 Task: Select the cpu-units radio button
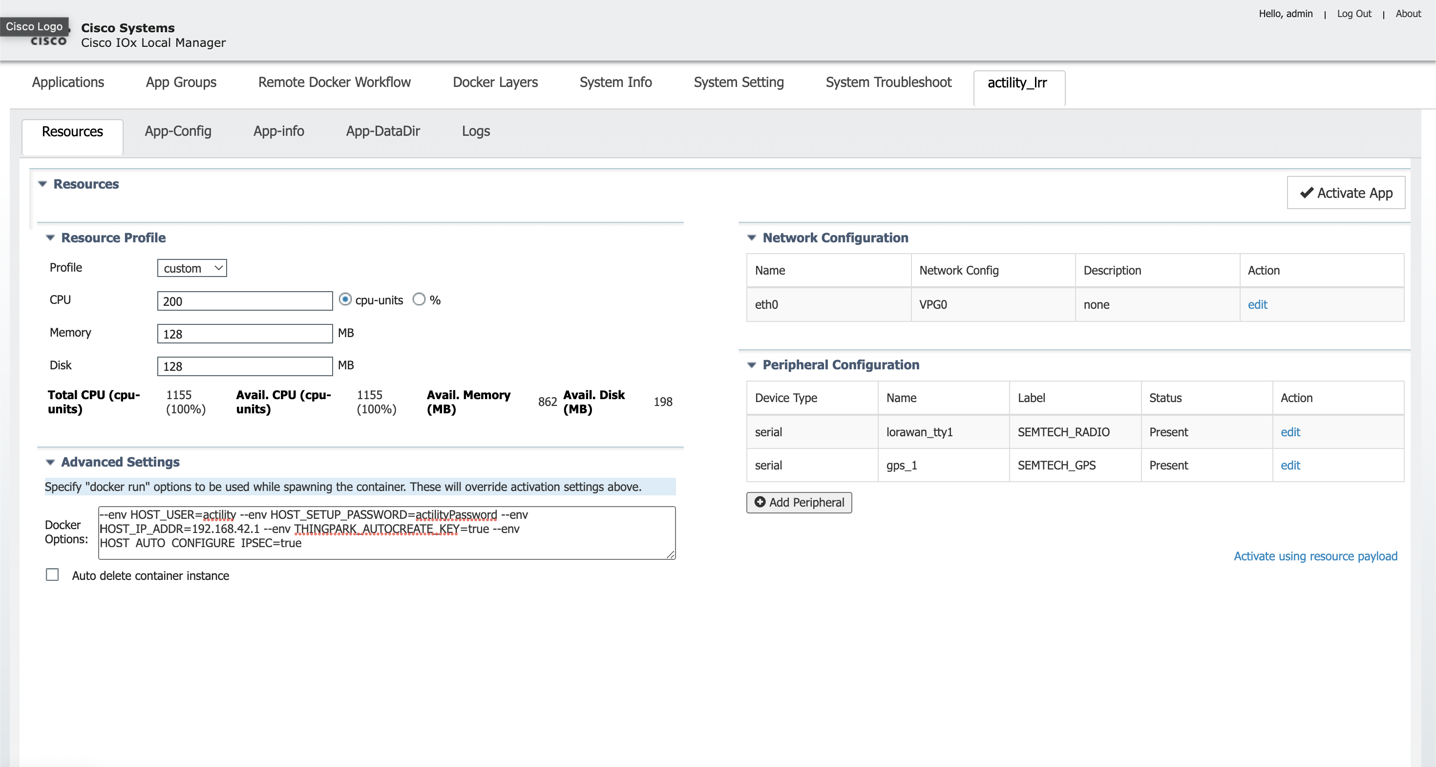346,300
